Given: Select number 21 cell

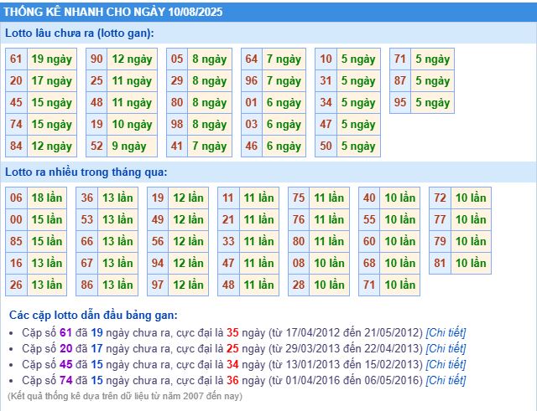Looking at the screenshot, I should point(228,219).
